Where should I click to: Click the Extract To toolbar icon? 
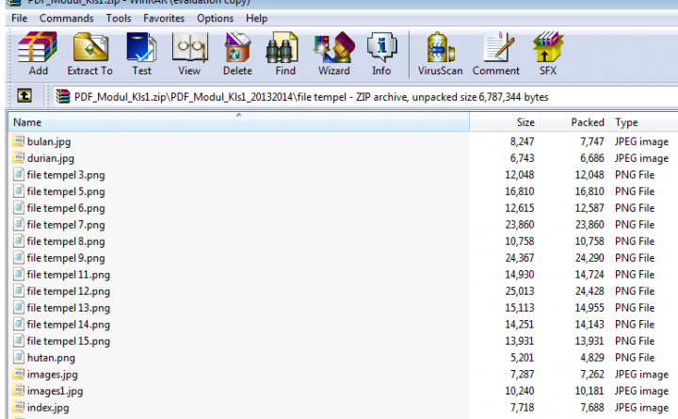pos(89,53)
